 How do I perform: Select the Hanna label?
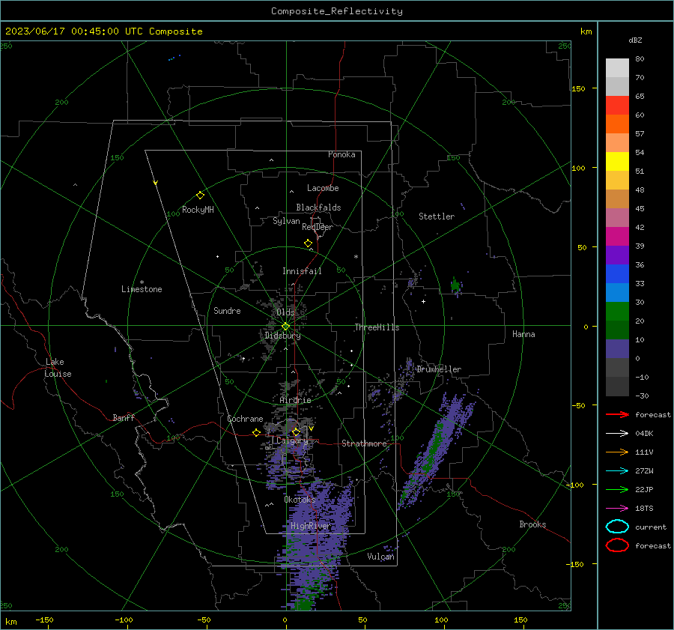(523, 334)
